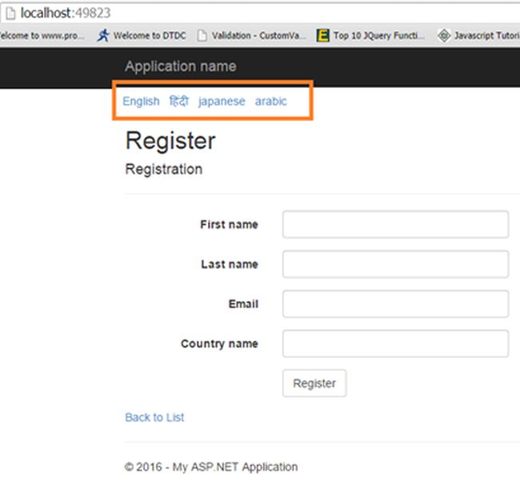
Task: Follow the Back to List link
Action: [x=154, y=417]
